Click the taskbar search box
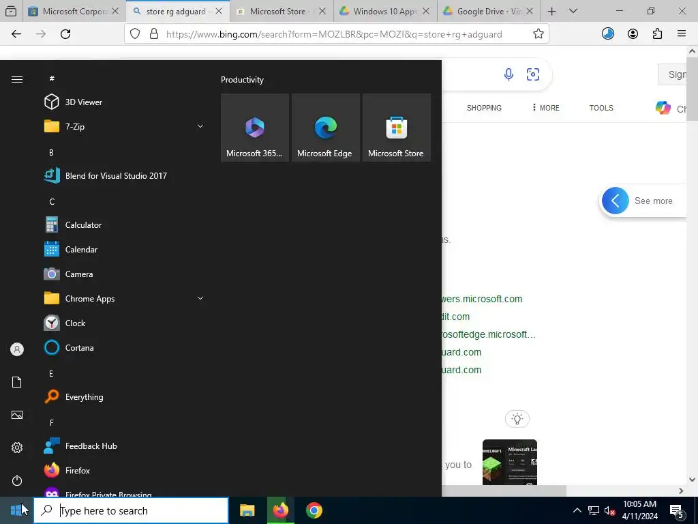Viewport: 698px width, 524px height. click(131, 510)
